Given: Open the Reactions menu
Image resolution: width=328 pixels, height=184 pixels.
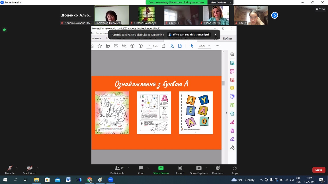Looking at the screenshot, I should [x=218, y=168].
